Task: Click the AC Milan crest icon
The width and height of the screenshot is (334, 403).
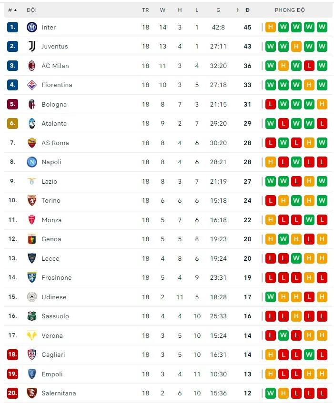Action: click(x=32, y=66)
